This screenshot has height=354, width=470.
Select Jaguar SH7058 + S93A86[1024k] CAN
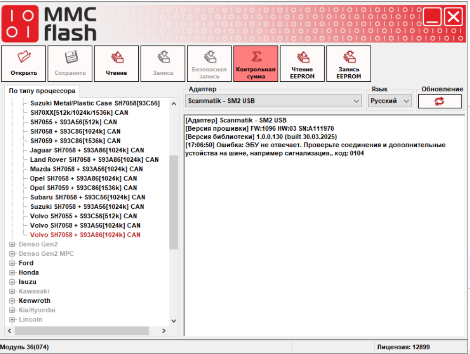(87, 150)
